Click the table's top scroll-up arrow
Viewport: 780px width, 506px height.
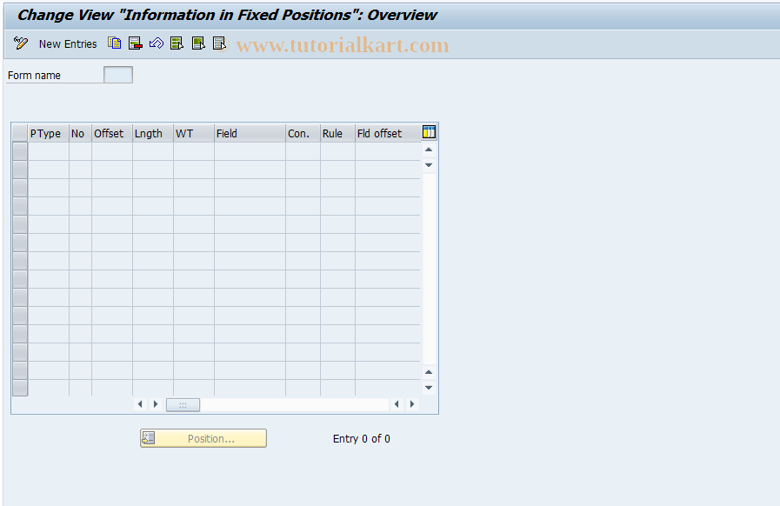429,150
